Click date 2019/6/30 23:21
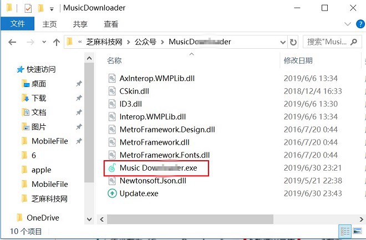This screenshot has width=366, height=240. coord(313,168)
